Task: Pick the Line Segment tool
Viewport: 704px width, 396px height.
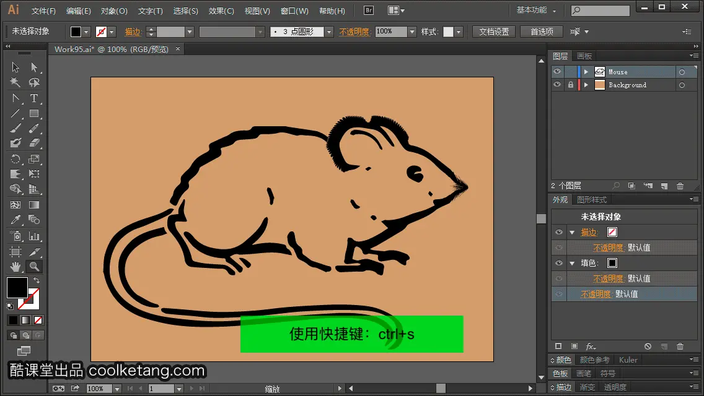Action: pyautogui.click(x=15, y=113)
